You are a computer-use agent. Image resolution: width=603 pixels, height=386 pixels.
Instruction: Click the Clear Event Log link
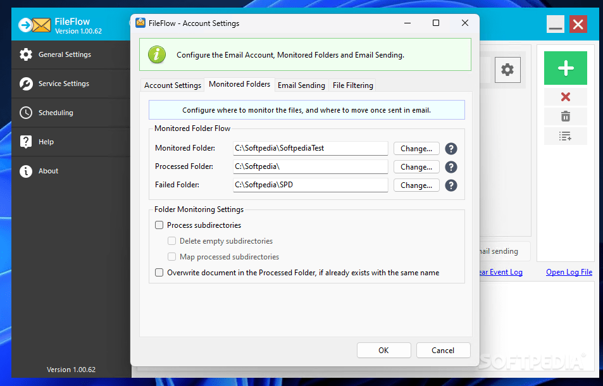501,272
